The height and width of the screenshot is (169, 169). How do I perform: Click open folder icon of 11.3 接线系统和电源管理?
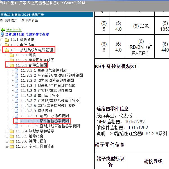click(x=7, y=50)
